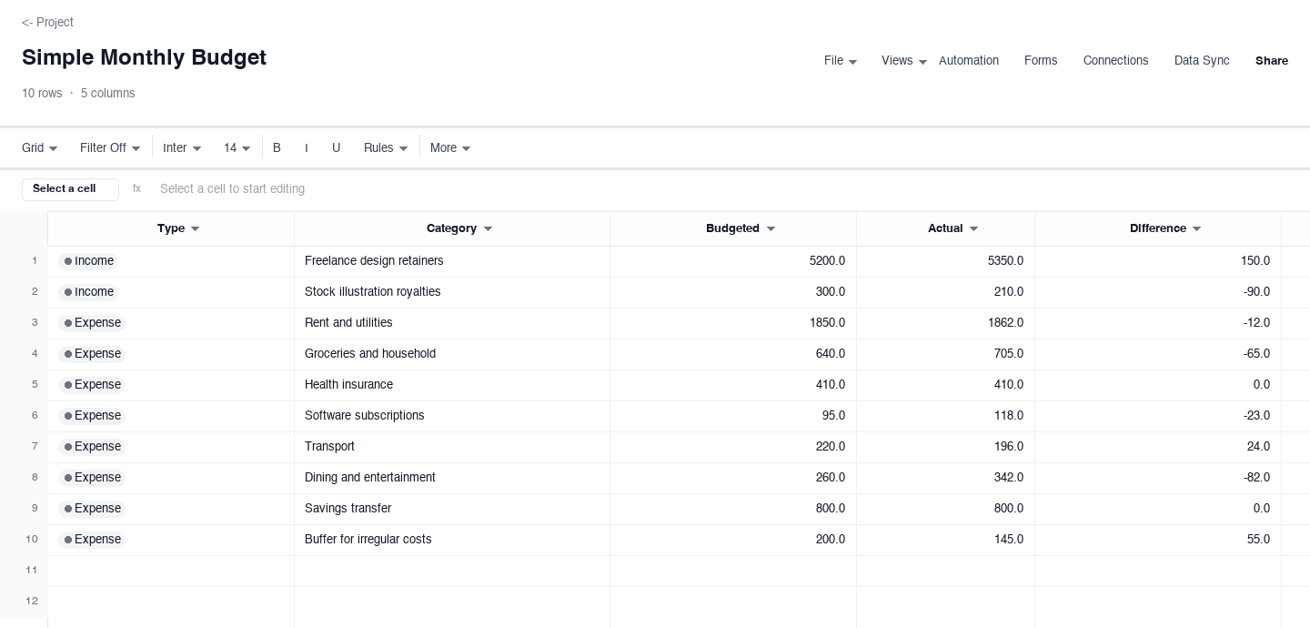Select Actual value 5350.0
The width and height of the screenshot is (1310, 628).
click(946, 261)
